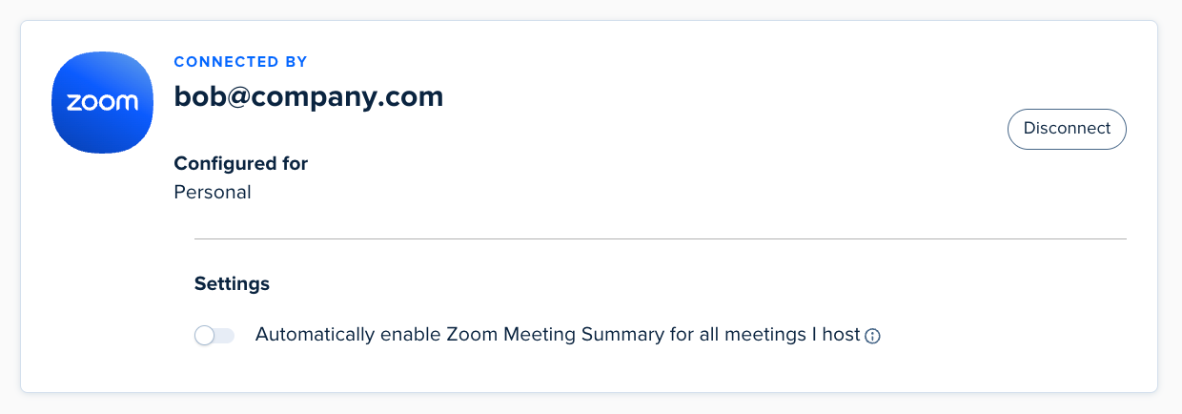Screen dimensions: 1182x414
Task: Select the Personal configuration value
Action: point(213,192)
